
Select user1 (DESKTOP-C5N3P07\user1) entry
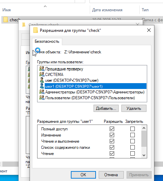(96, 86)
